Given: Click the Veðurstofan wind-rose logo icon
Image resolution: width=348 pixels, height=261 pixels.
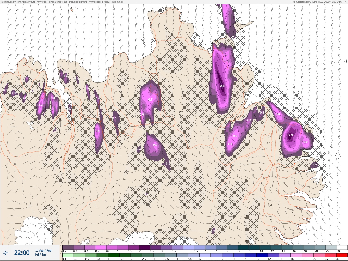Looking at the screenshot, I should pos(5,253).
